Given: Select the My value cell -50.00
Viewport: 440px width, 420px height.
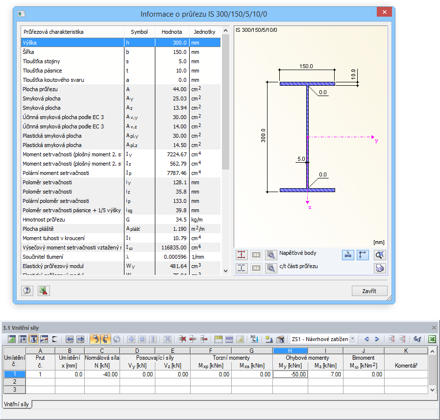Looking at the screenshot, I should (x=290, y=374).
